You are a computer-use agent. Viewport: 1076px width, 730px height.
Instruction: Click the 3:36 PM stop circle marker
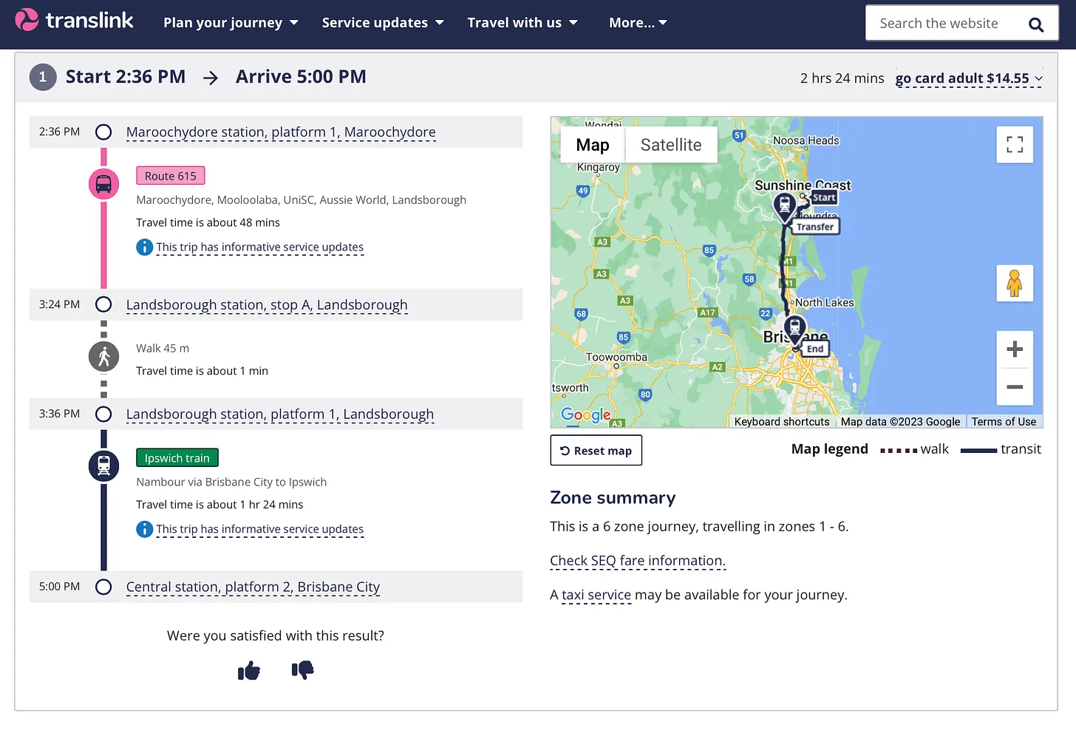pyautogui.click(x=103, y=415)
